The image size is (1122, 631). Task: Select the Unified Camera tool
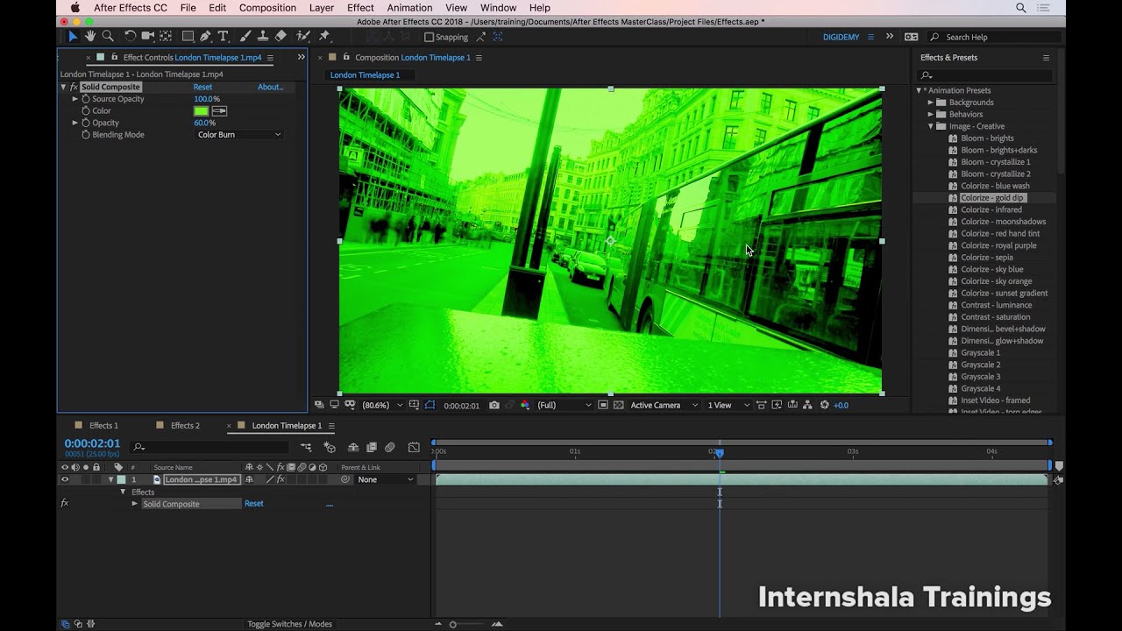(147, 36)
